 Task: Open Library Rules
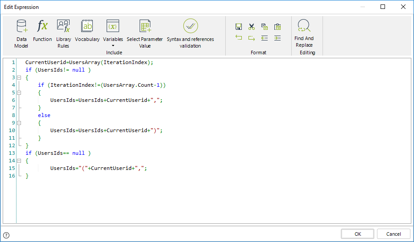(x=63, y=34)
